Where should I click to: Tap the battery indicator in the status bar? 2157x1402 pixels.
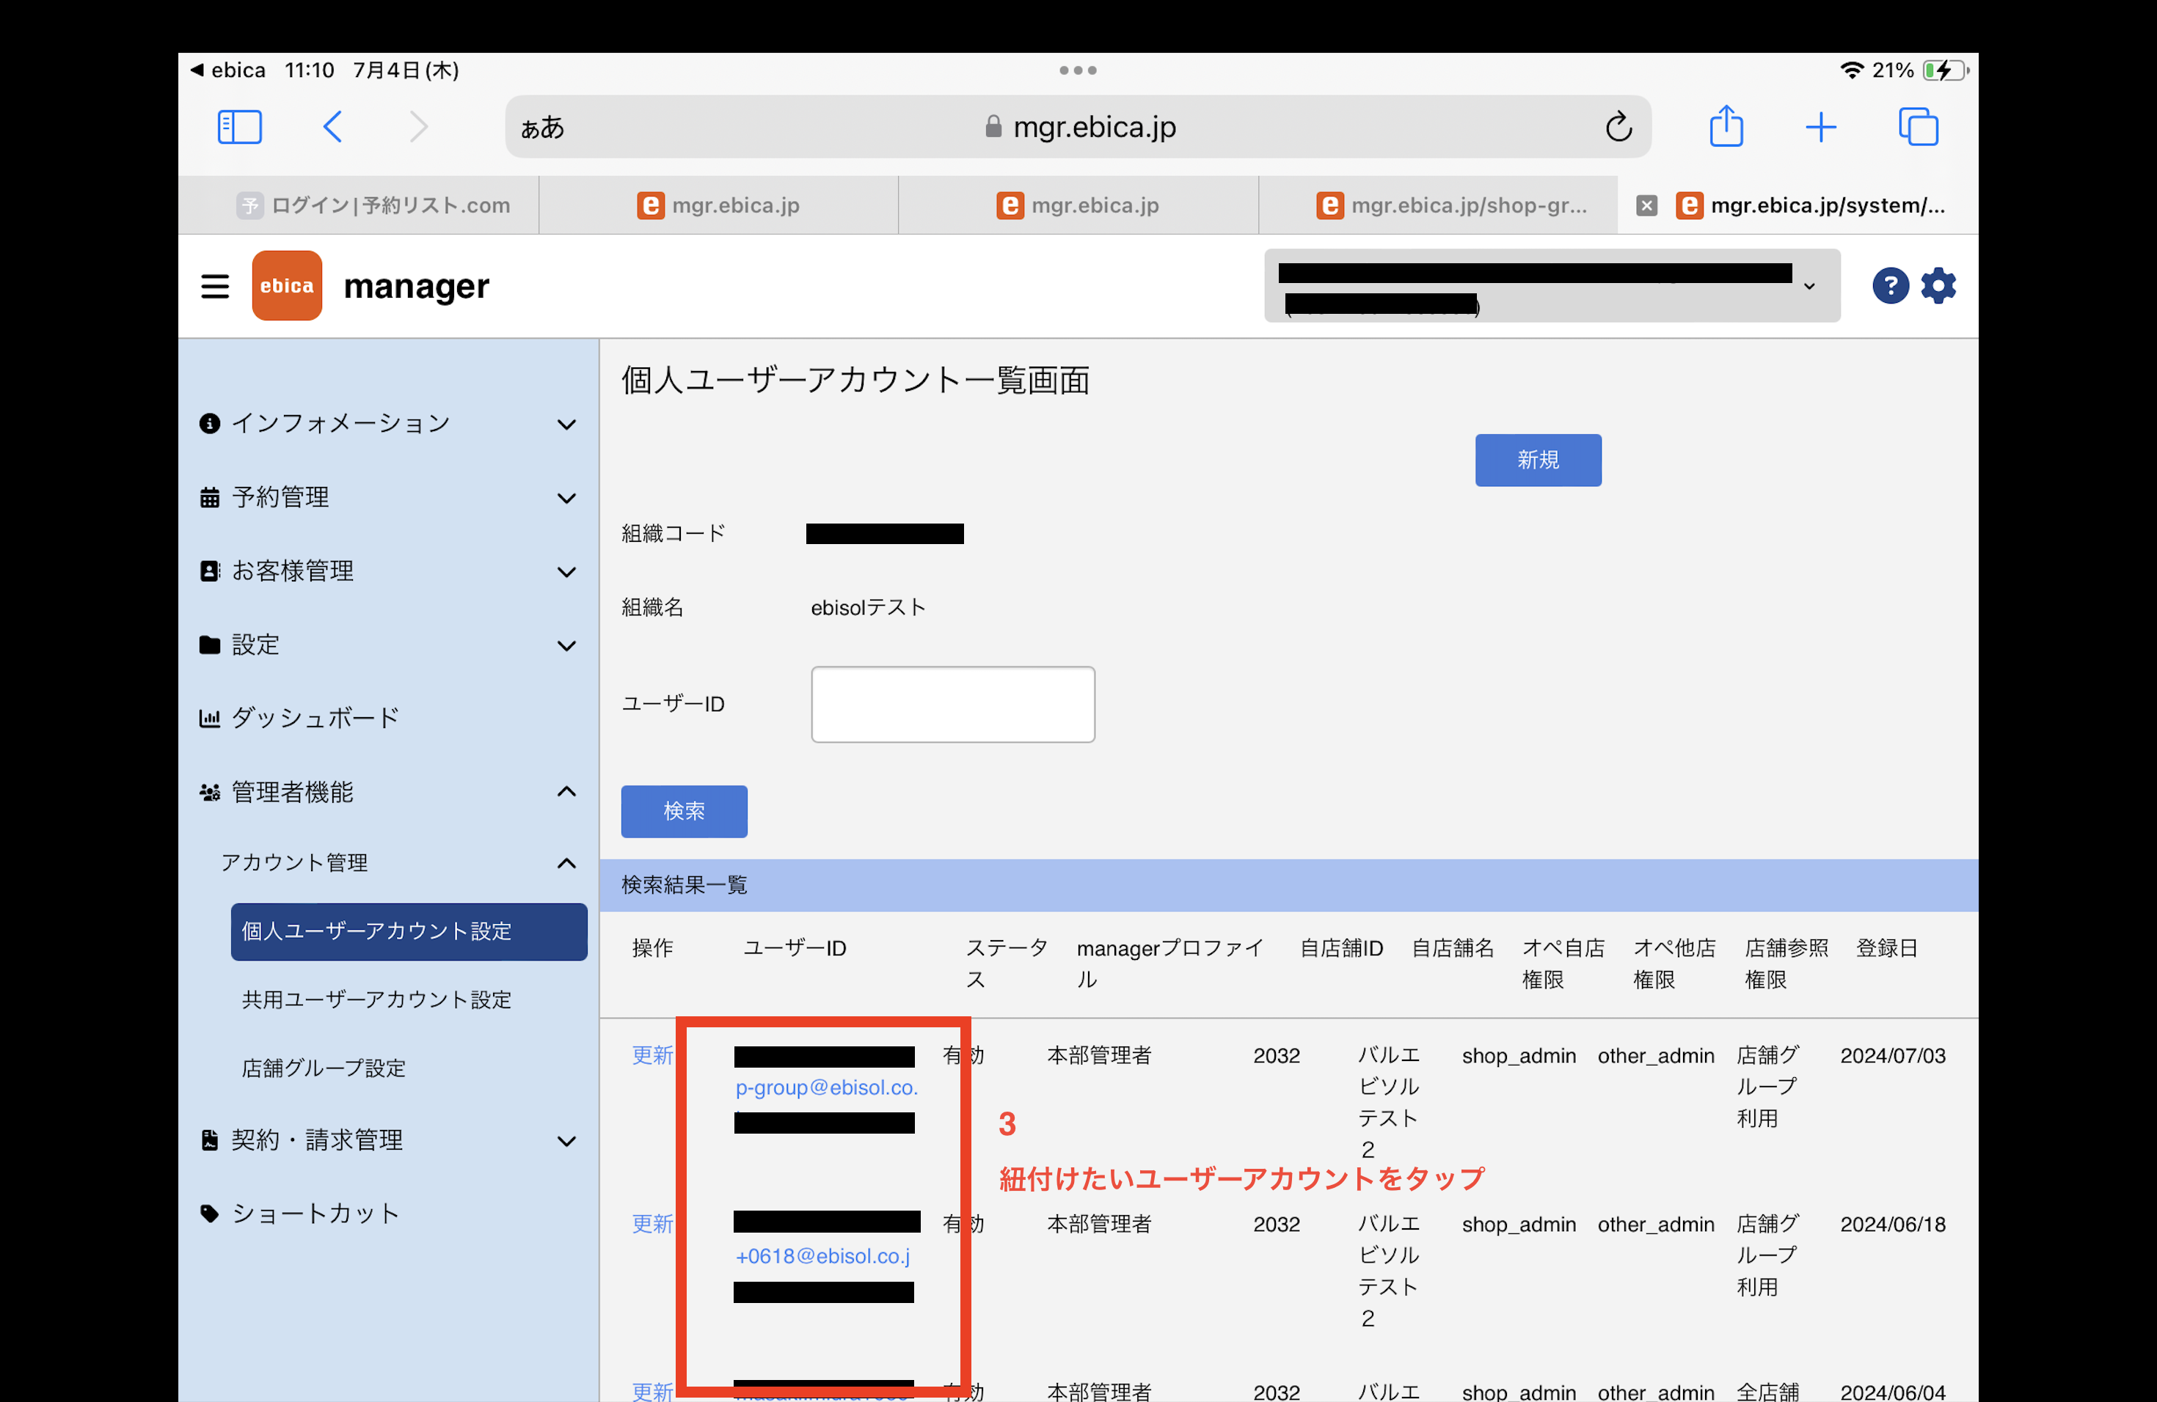tap(1944, 70)
